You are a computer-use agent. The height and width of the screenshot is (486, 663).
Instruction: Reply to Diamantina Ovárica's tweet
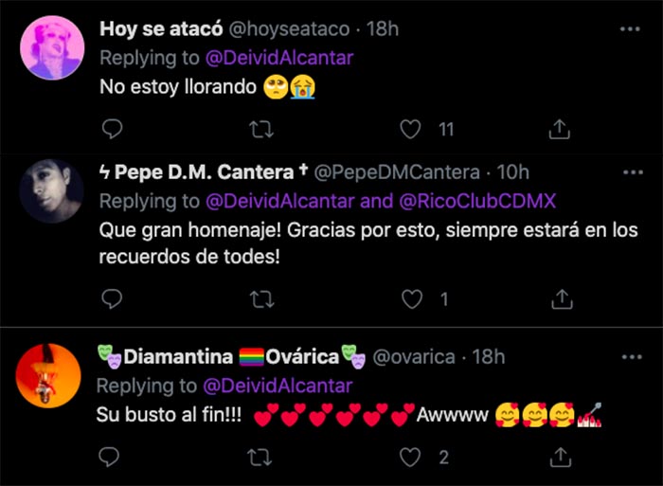tap(111, 458)
